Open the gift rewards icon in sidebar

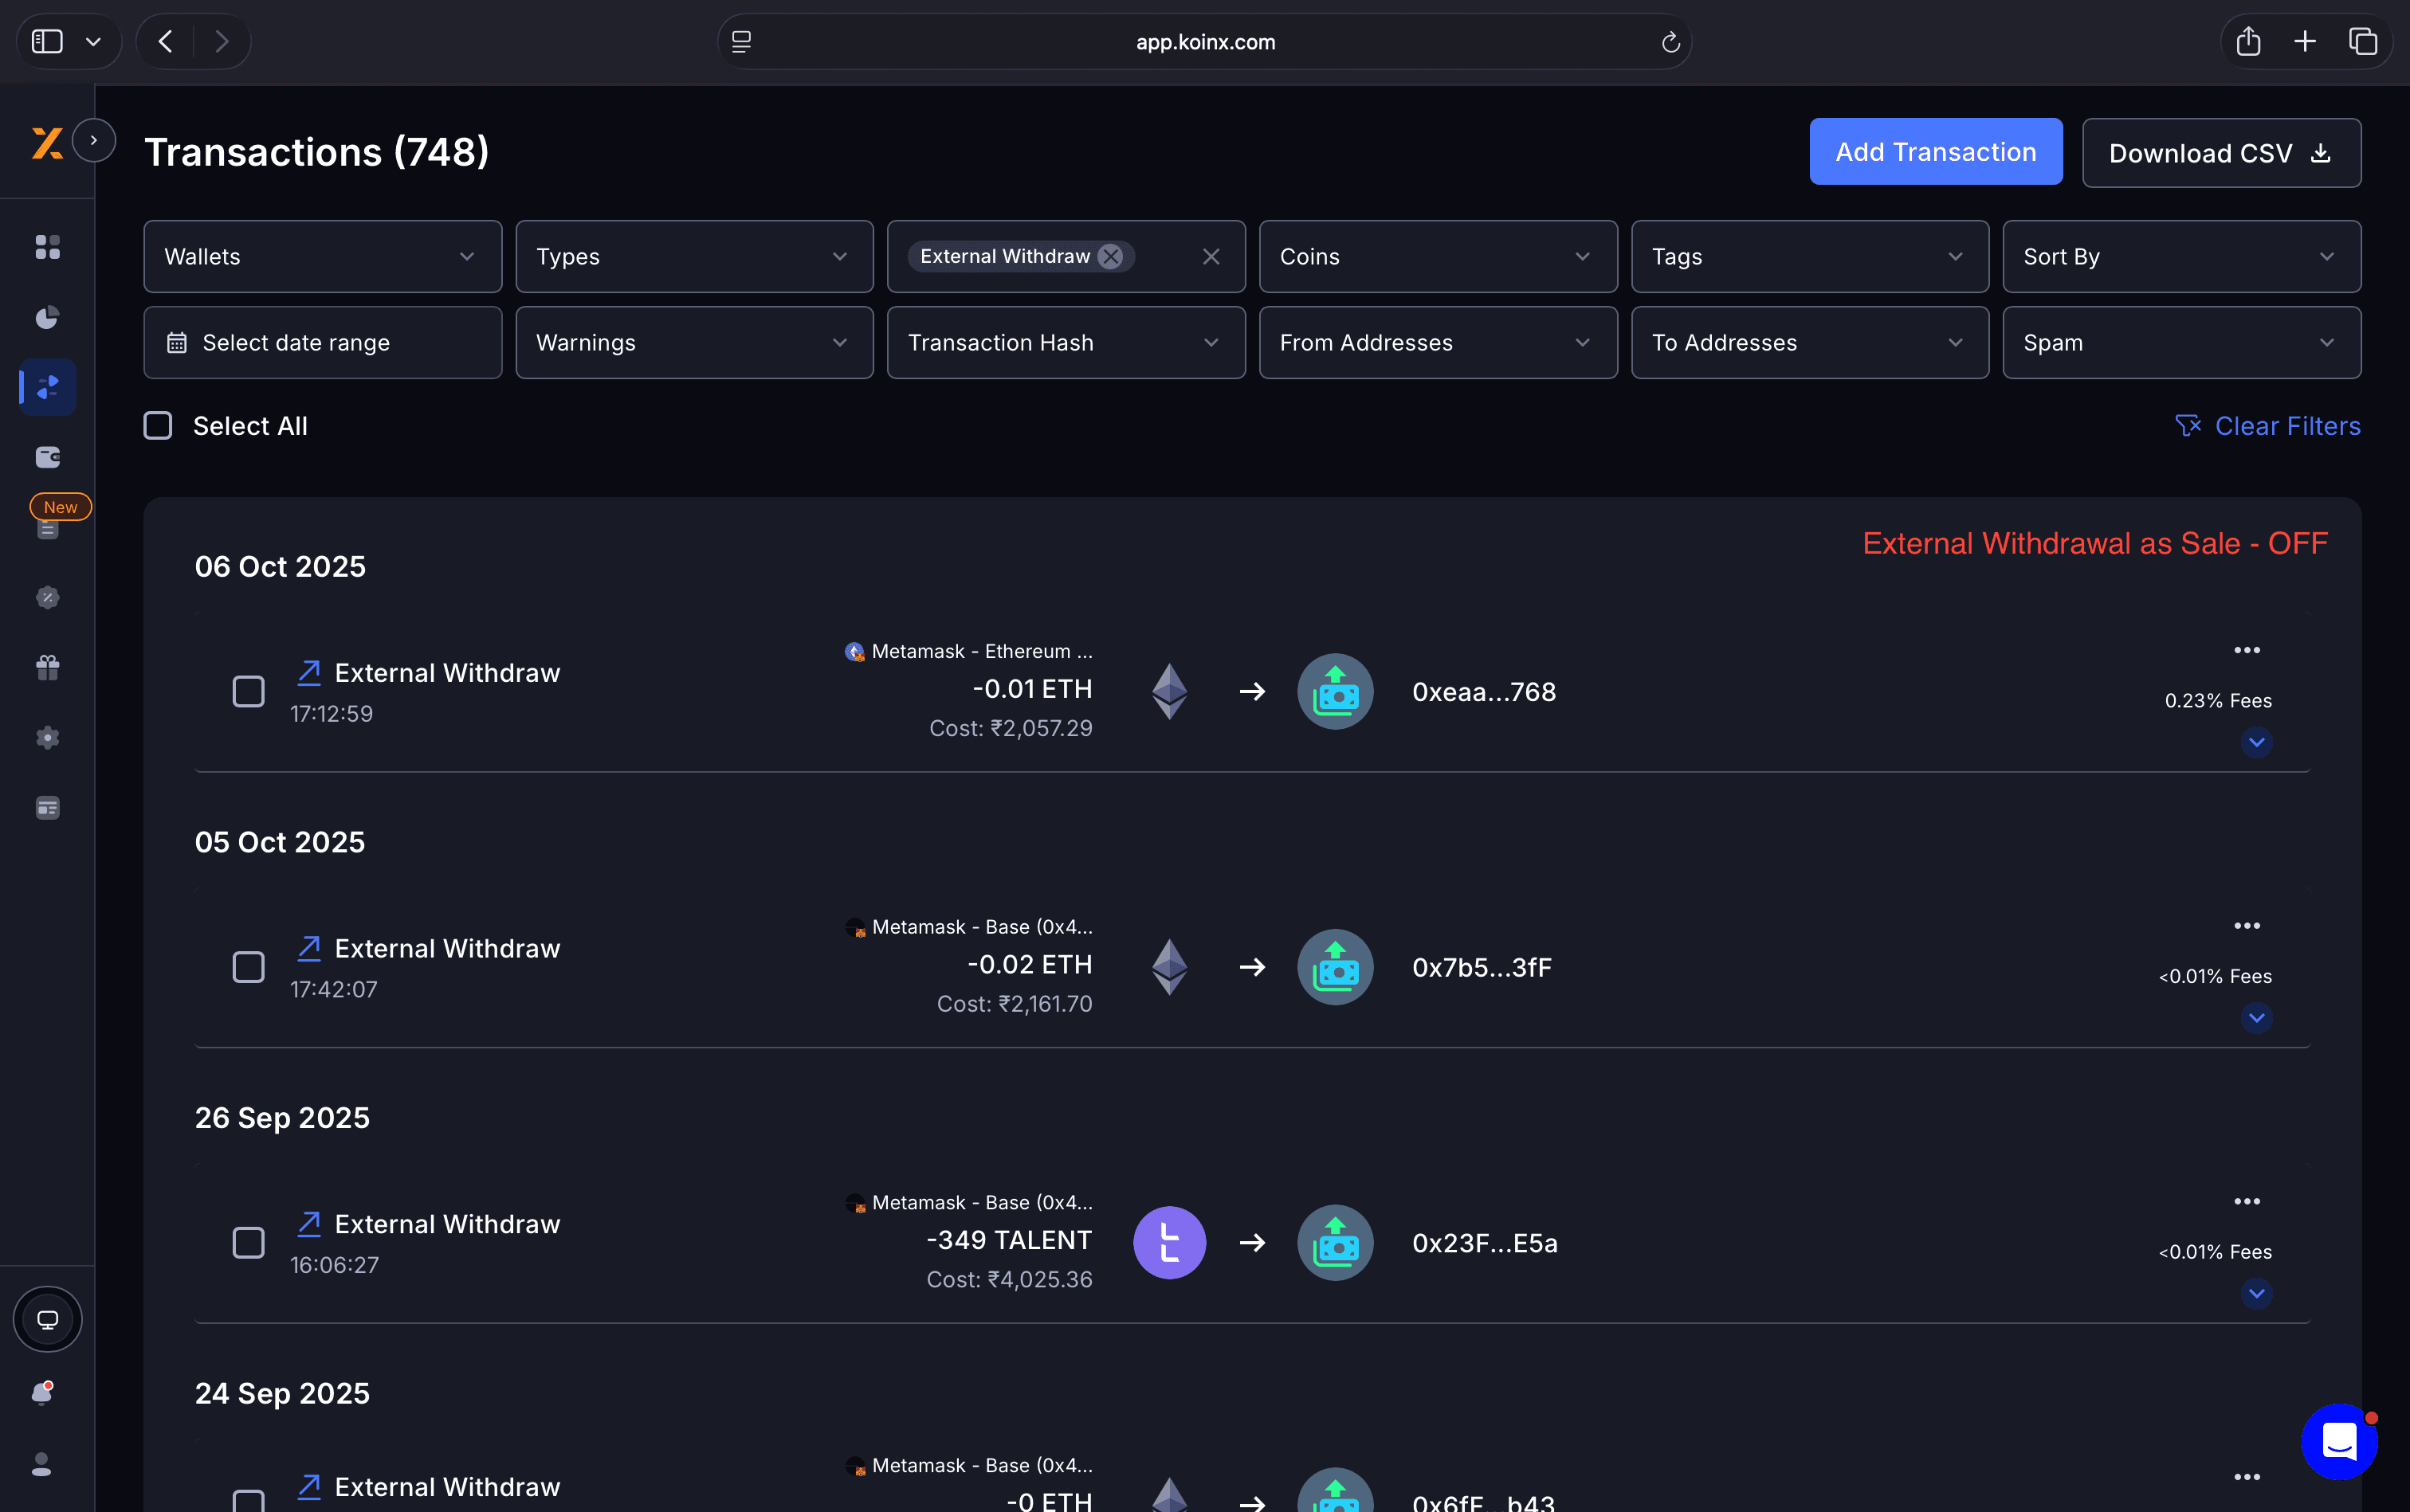[47, 667]
